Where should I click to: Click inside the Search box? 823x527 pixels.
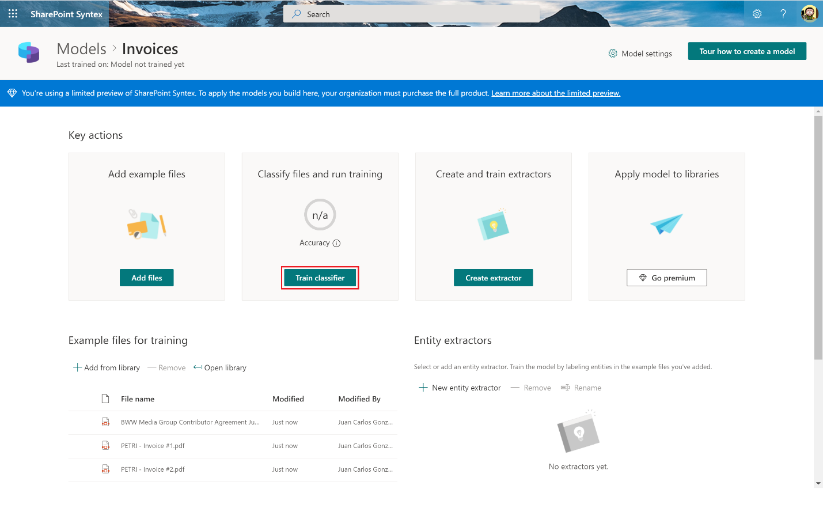click(411, 14)
